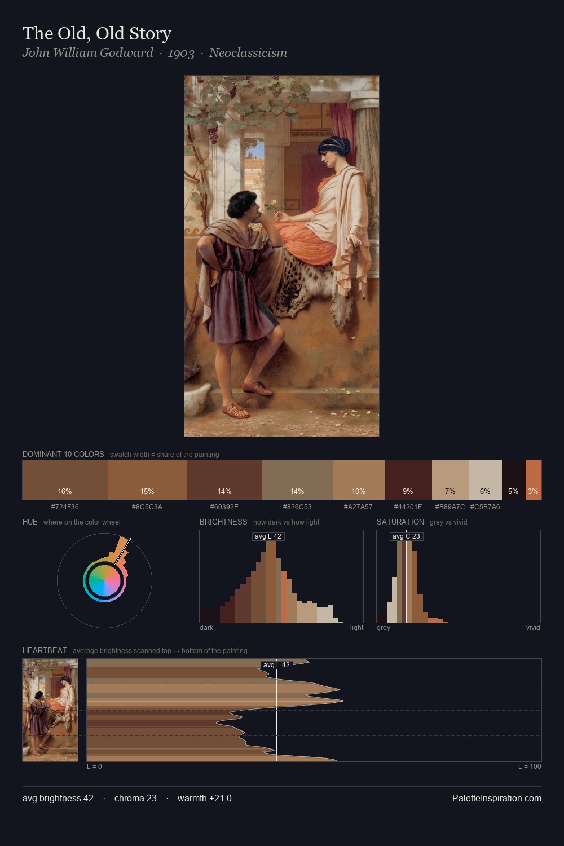The image size is (564, 846).
Task: Click the BRIGHTNESS section heading
Action: [223, 522]
